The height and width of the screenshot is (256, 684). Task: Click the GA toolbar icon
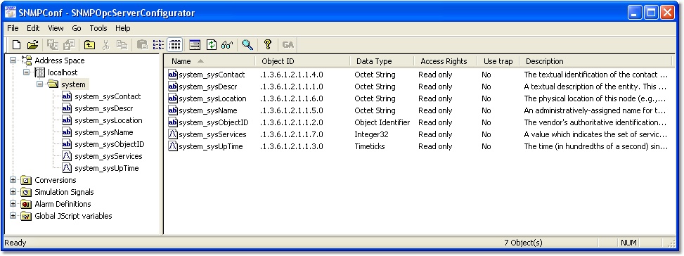(x=288, y=44)
